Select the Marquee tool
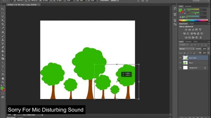The height and width of the screenshot is (118, 211). 3,13
